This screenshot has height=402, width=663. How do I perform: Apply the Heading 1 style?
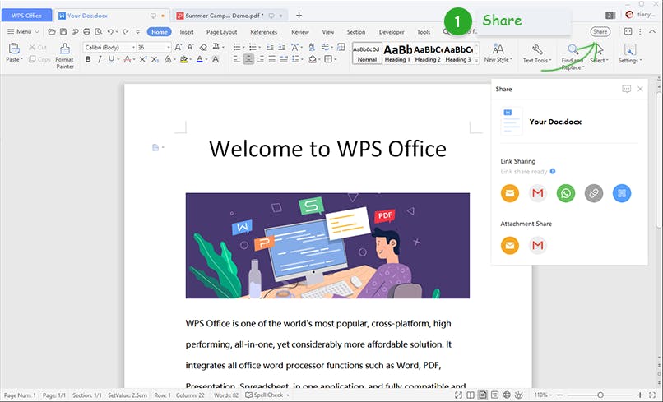point(397,53)
